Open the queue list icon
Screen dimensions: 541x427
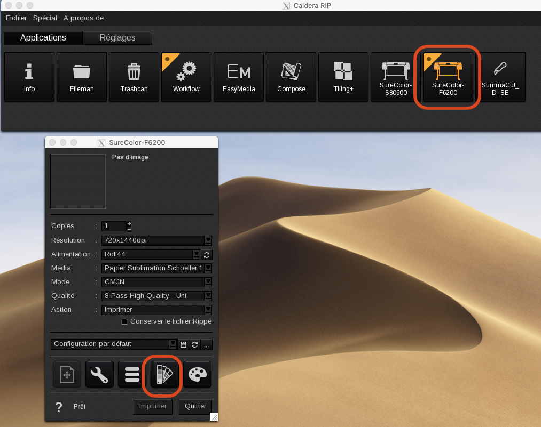pyautogui.click(x=132, y=374)
